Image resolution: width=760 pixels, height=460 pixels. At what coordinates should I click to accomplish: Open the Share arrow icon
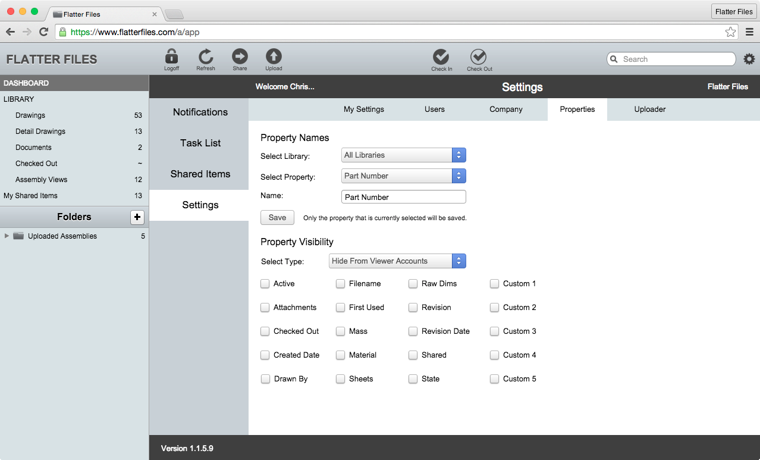click(240, 56)
